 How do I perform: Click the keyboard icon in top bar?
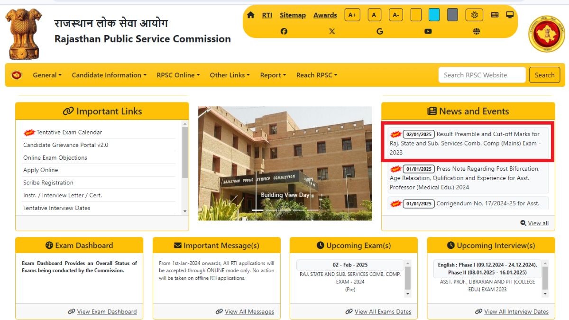(x=495, y=15)
